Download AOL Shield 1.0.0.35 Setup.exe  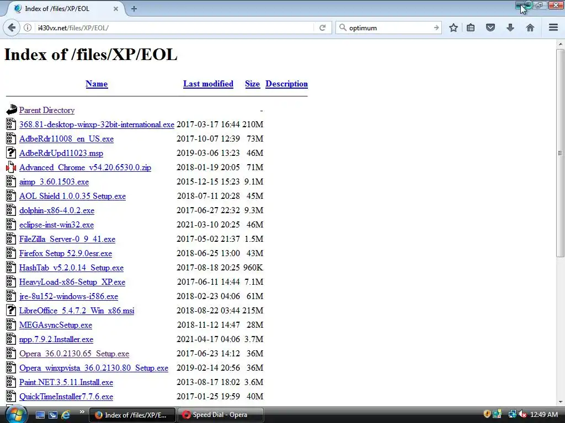point(72,196)
